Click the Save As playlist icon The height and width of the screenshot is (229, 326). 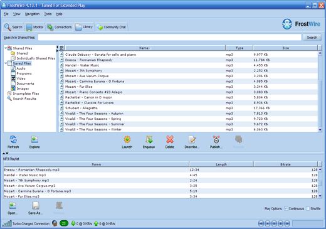pos(36,206)
